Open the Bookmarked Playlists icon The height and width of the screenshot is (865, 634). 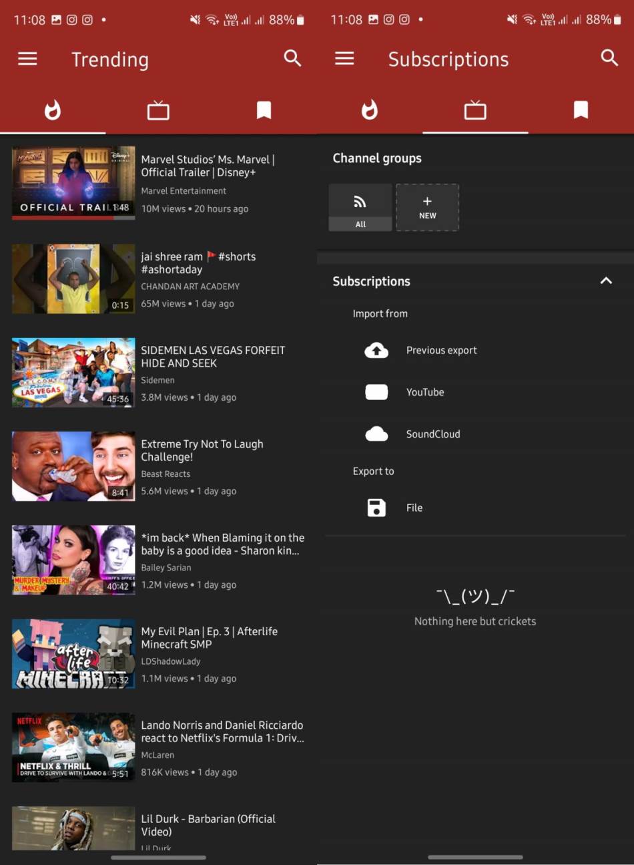pos(264,110)
